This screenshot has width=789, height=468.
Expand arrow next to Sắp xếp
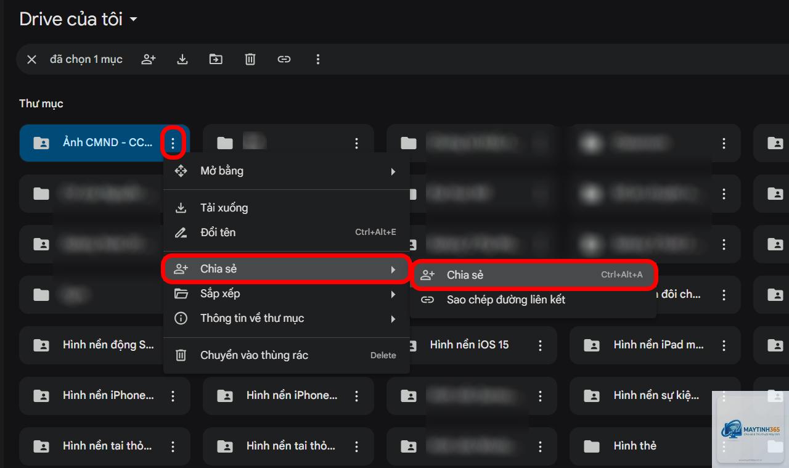[x=393, y=295]
